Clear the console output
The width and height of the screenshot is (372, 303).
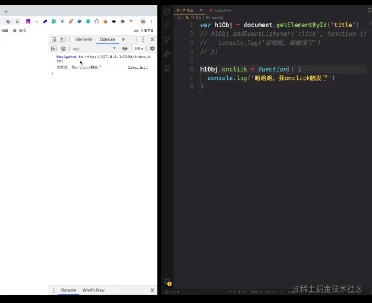(63, 49)
